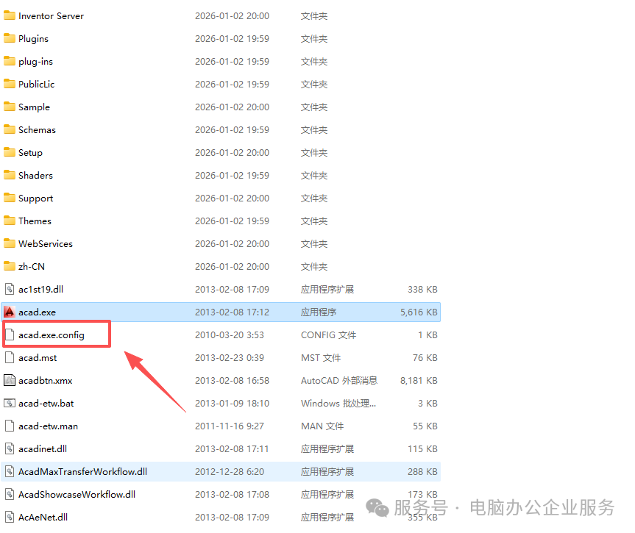
Task: Select the acadbtn.xmx file icon
Action: coord(10,380)
